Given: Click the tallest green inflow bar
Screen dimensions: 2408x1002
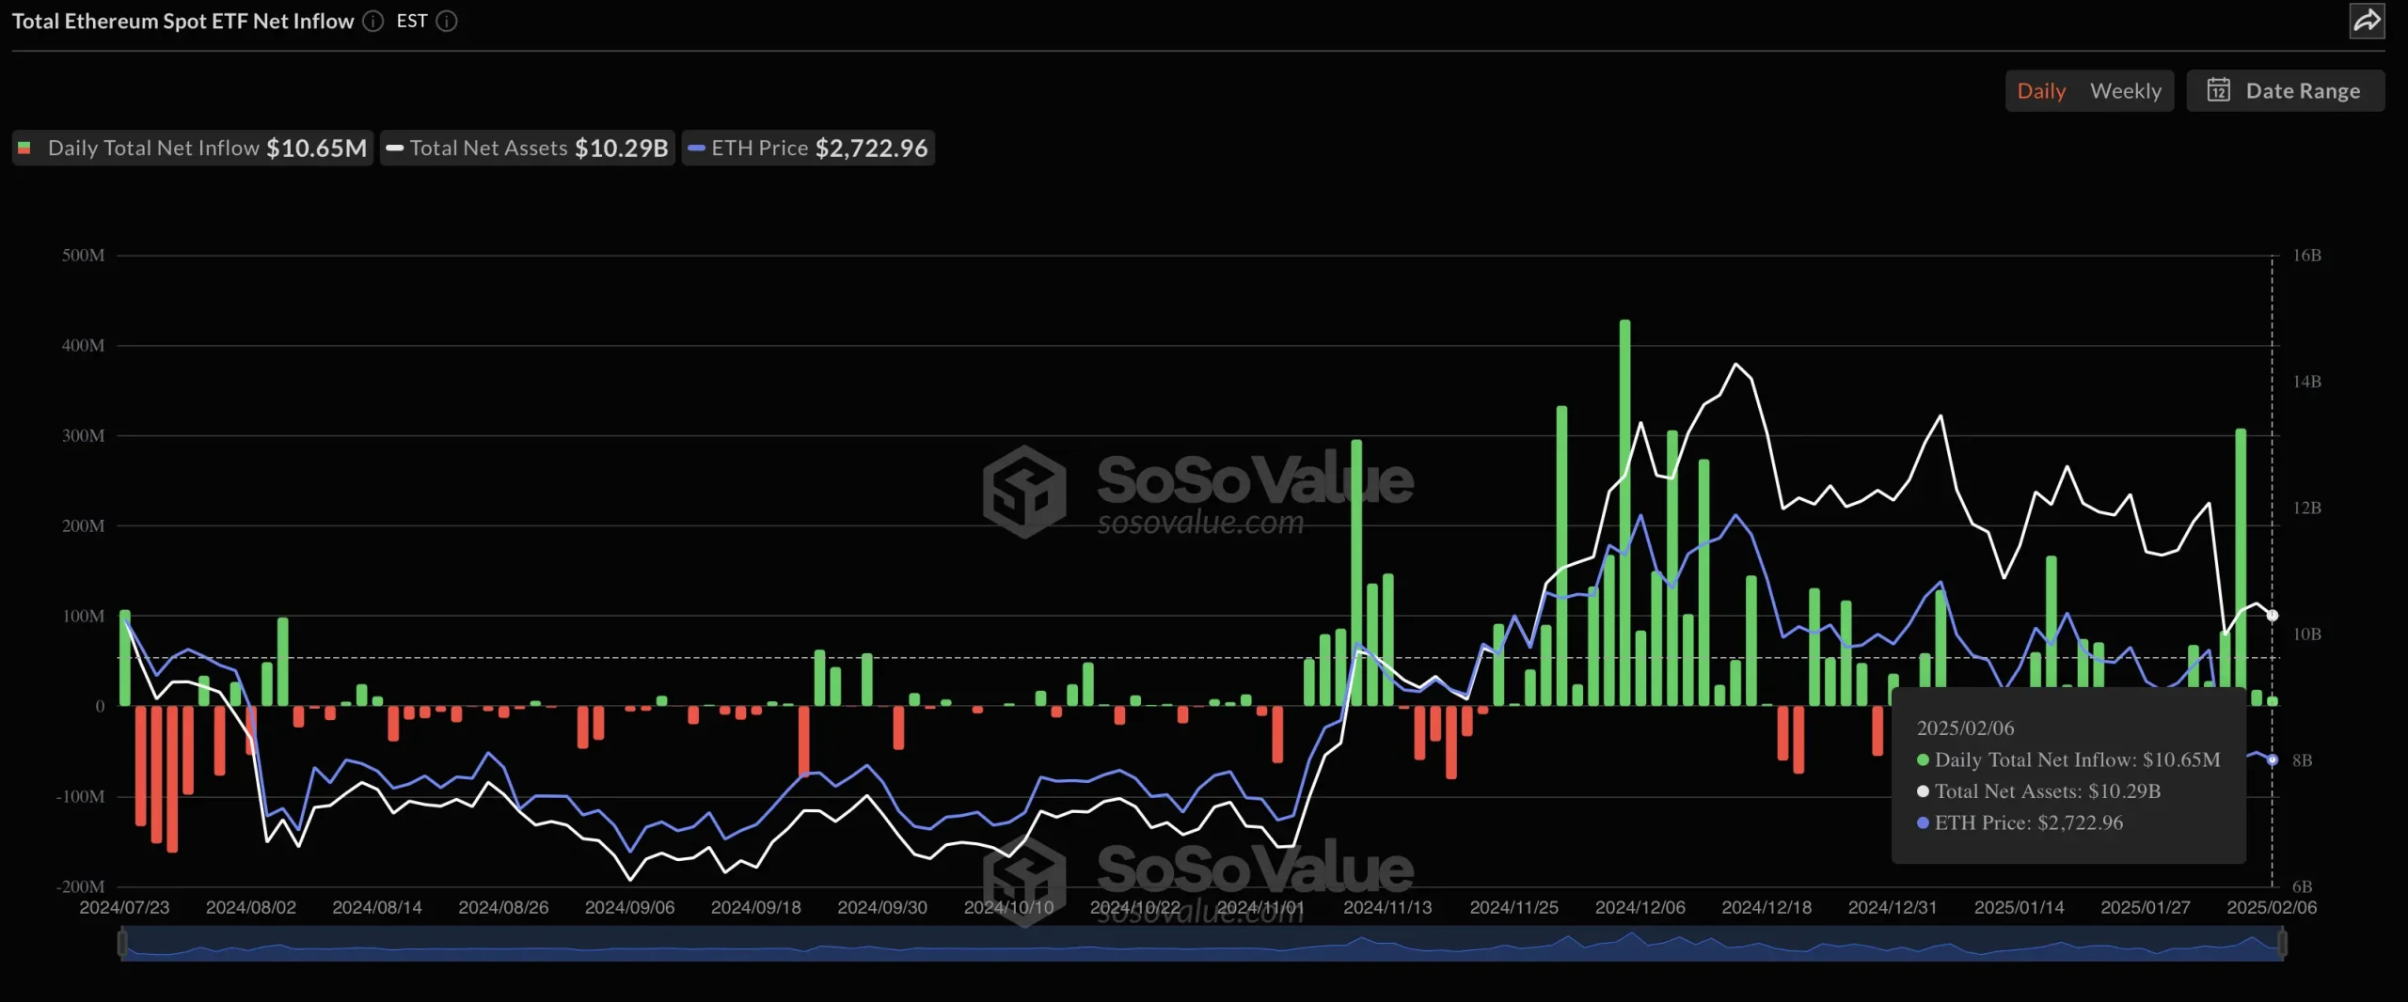Looking at the screenshot, I should click(x=1624, y=512).
